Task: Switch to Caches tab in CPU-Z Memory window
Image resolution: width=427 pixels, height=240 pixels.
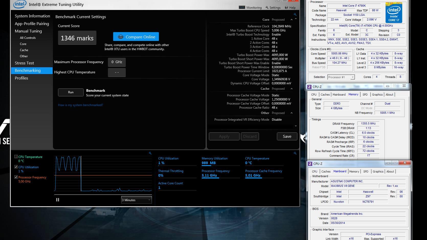Action: [325, 95]
